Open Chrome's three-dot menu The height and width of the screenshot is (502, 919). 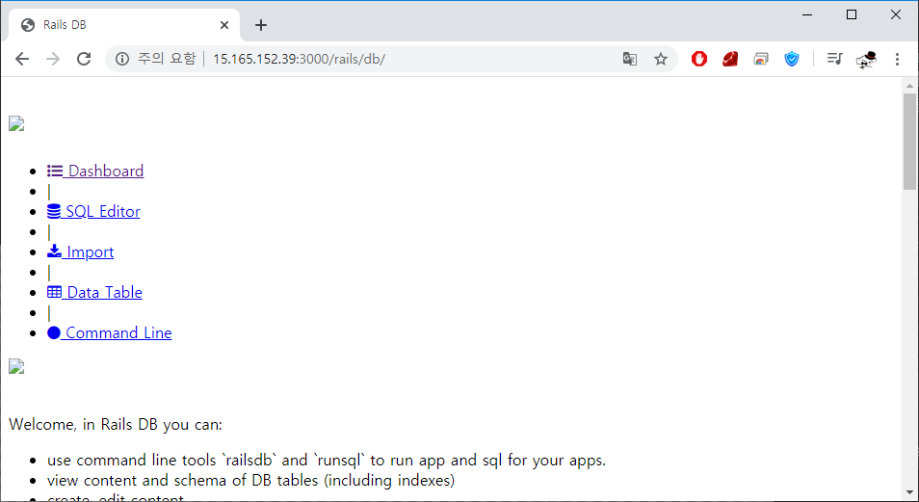(x=897, y=59)
